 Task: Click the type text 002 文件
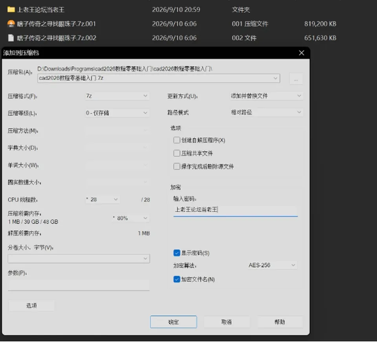pyautogui.click(x=244, y=38)
